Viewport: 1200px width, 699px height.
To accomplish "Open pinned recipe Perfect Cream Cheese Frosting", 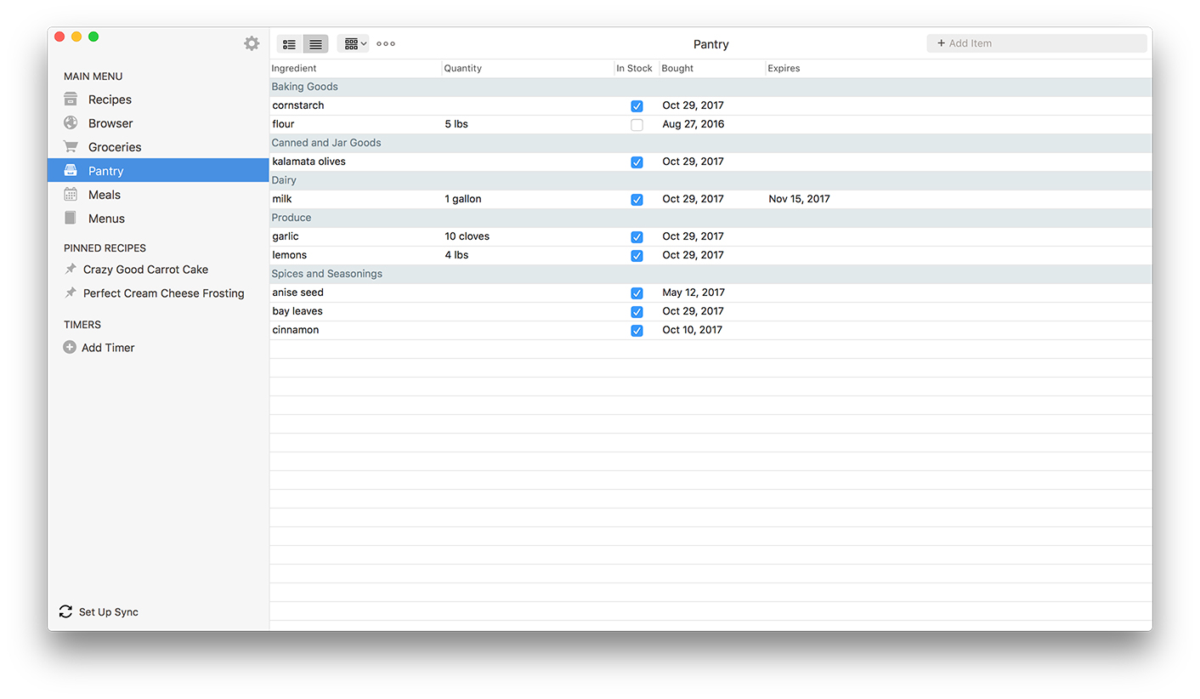I will click(163, 293).
